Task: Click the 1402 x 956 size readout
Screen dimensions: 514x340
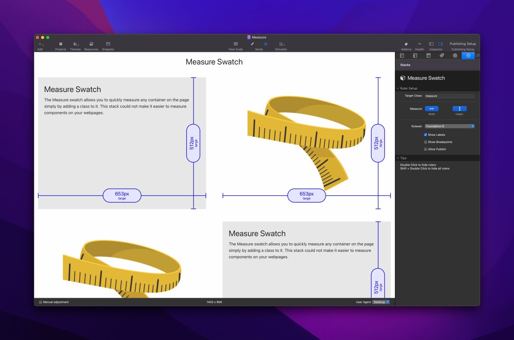Action: 214,302
